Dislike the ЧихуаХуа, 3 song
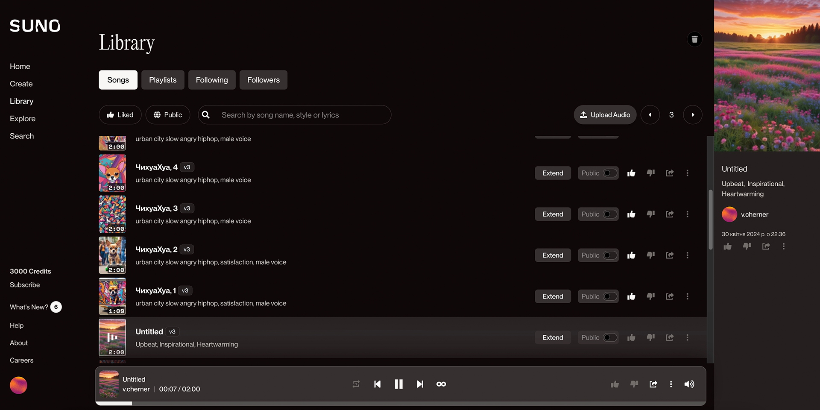Screen dimensions: 820x410 tap(650, 214)
